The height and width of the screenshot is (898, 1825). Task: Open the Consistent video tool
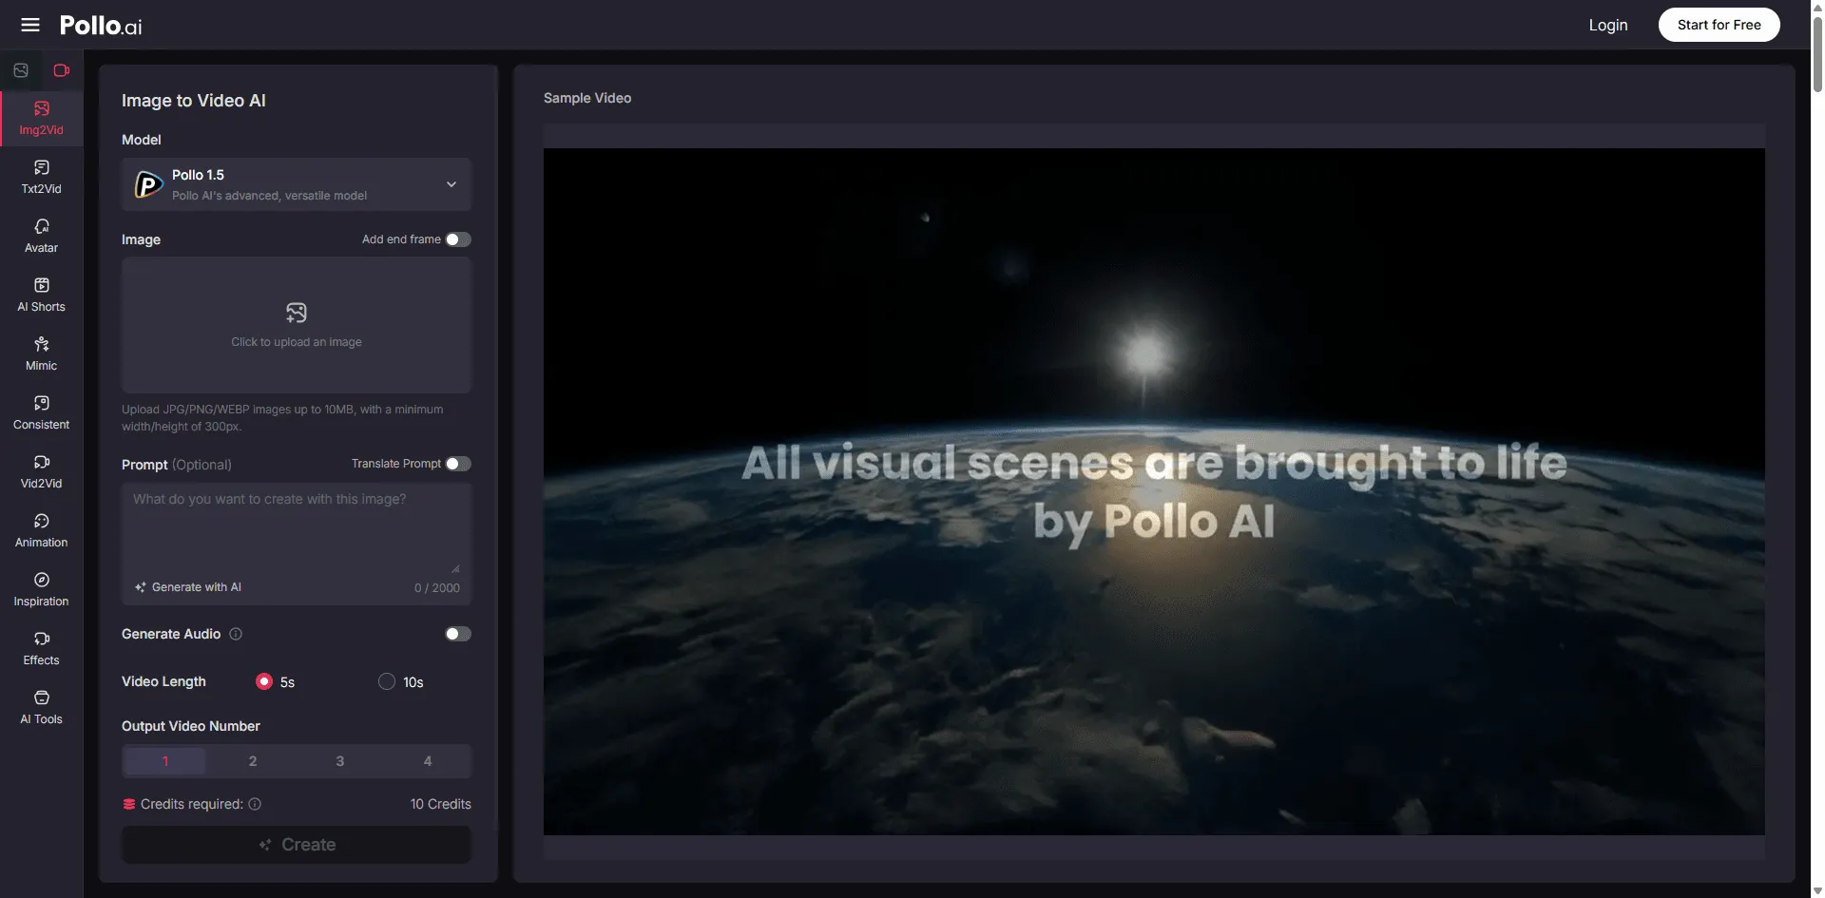42,412
